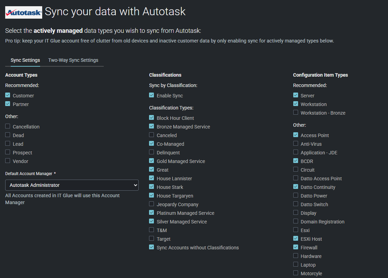Uncheck the Firewall configuration type

pyautogui.click(x=296, y=247)
